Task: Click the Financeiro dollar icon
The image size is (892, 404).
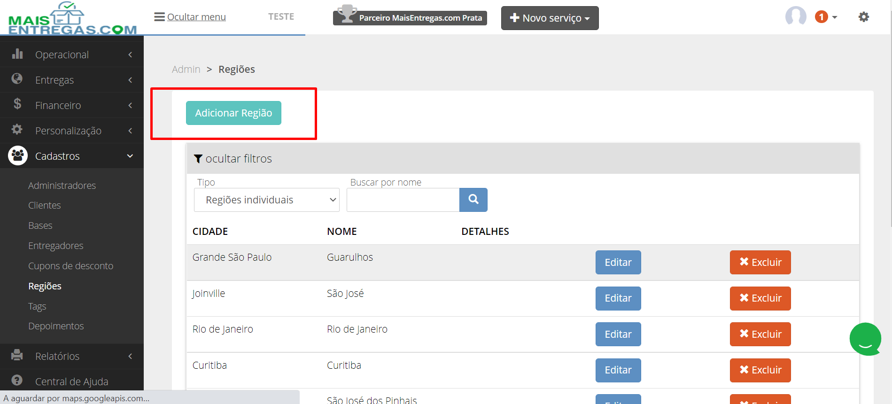Action: [17, 104]
